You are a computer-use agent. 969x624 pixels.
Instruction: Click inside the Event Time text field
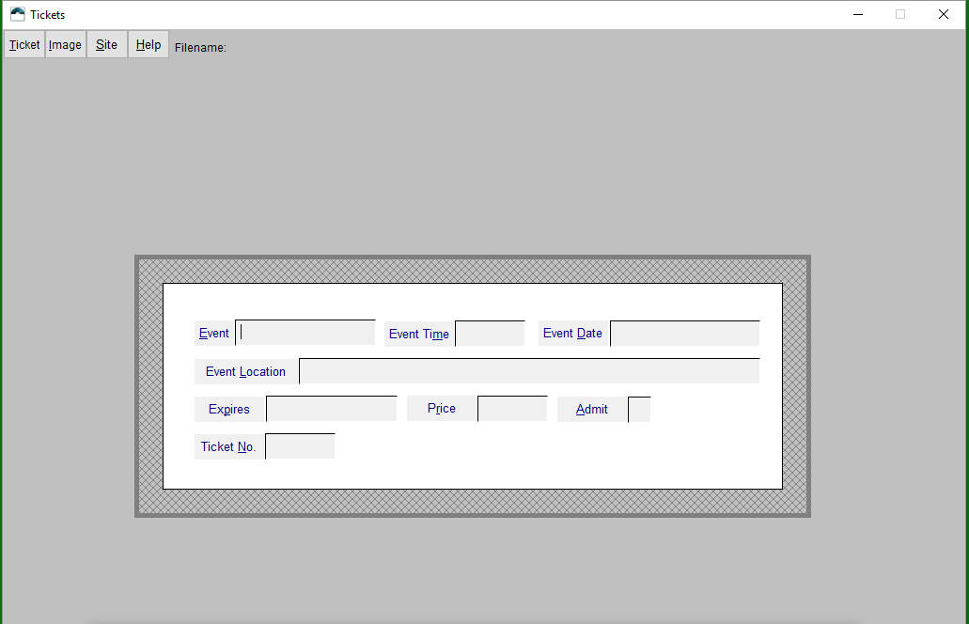(489, 333)
